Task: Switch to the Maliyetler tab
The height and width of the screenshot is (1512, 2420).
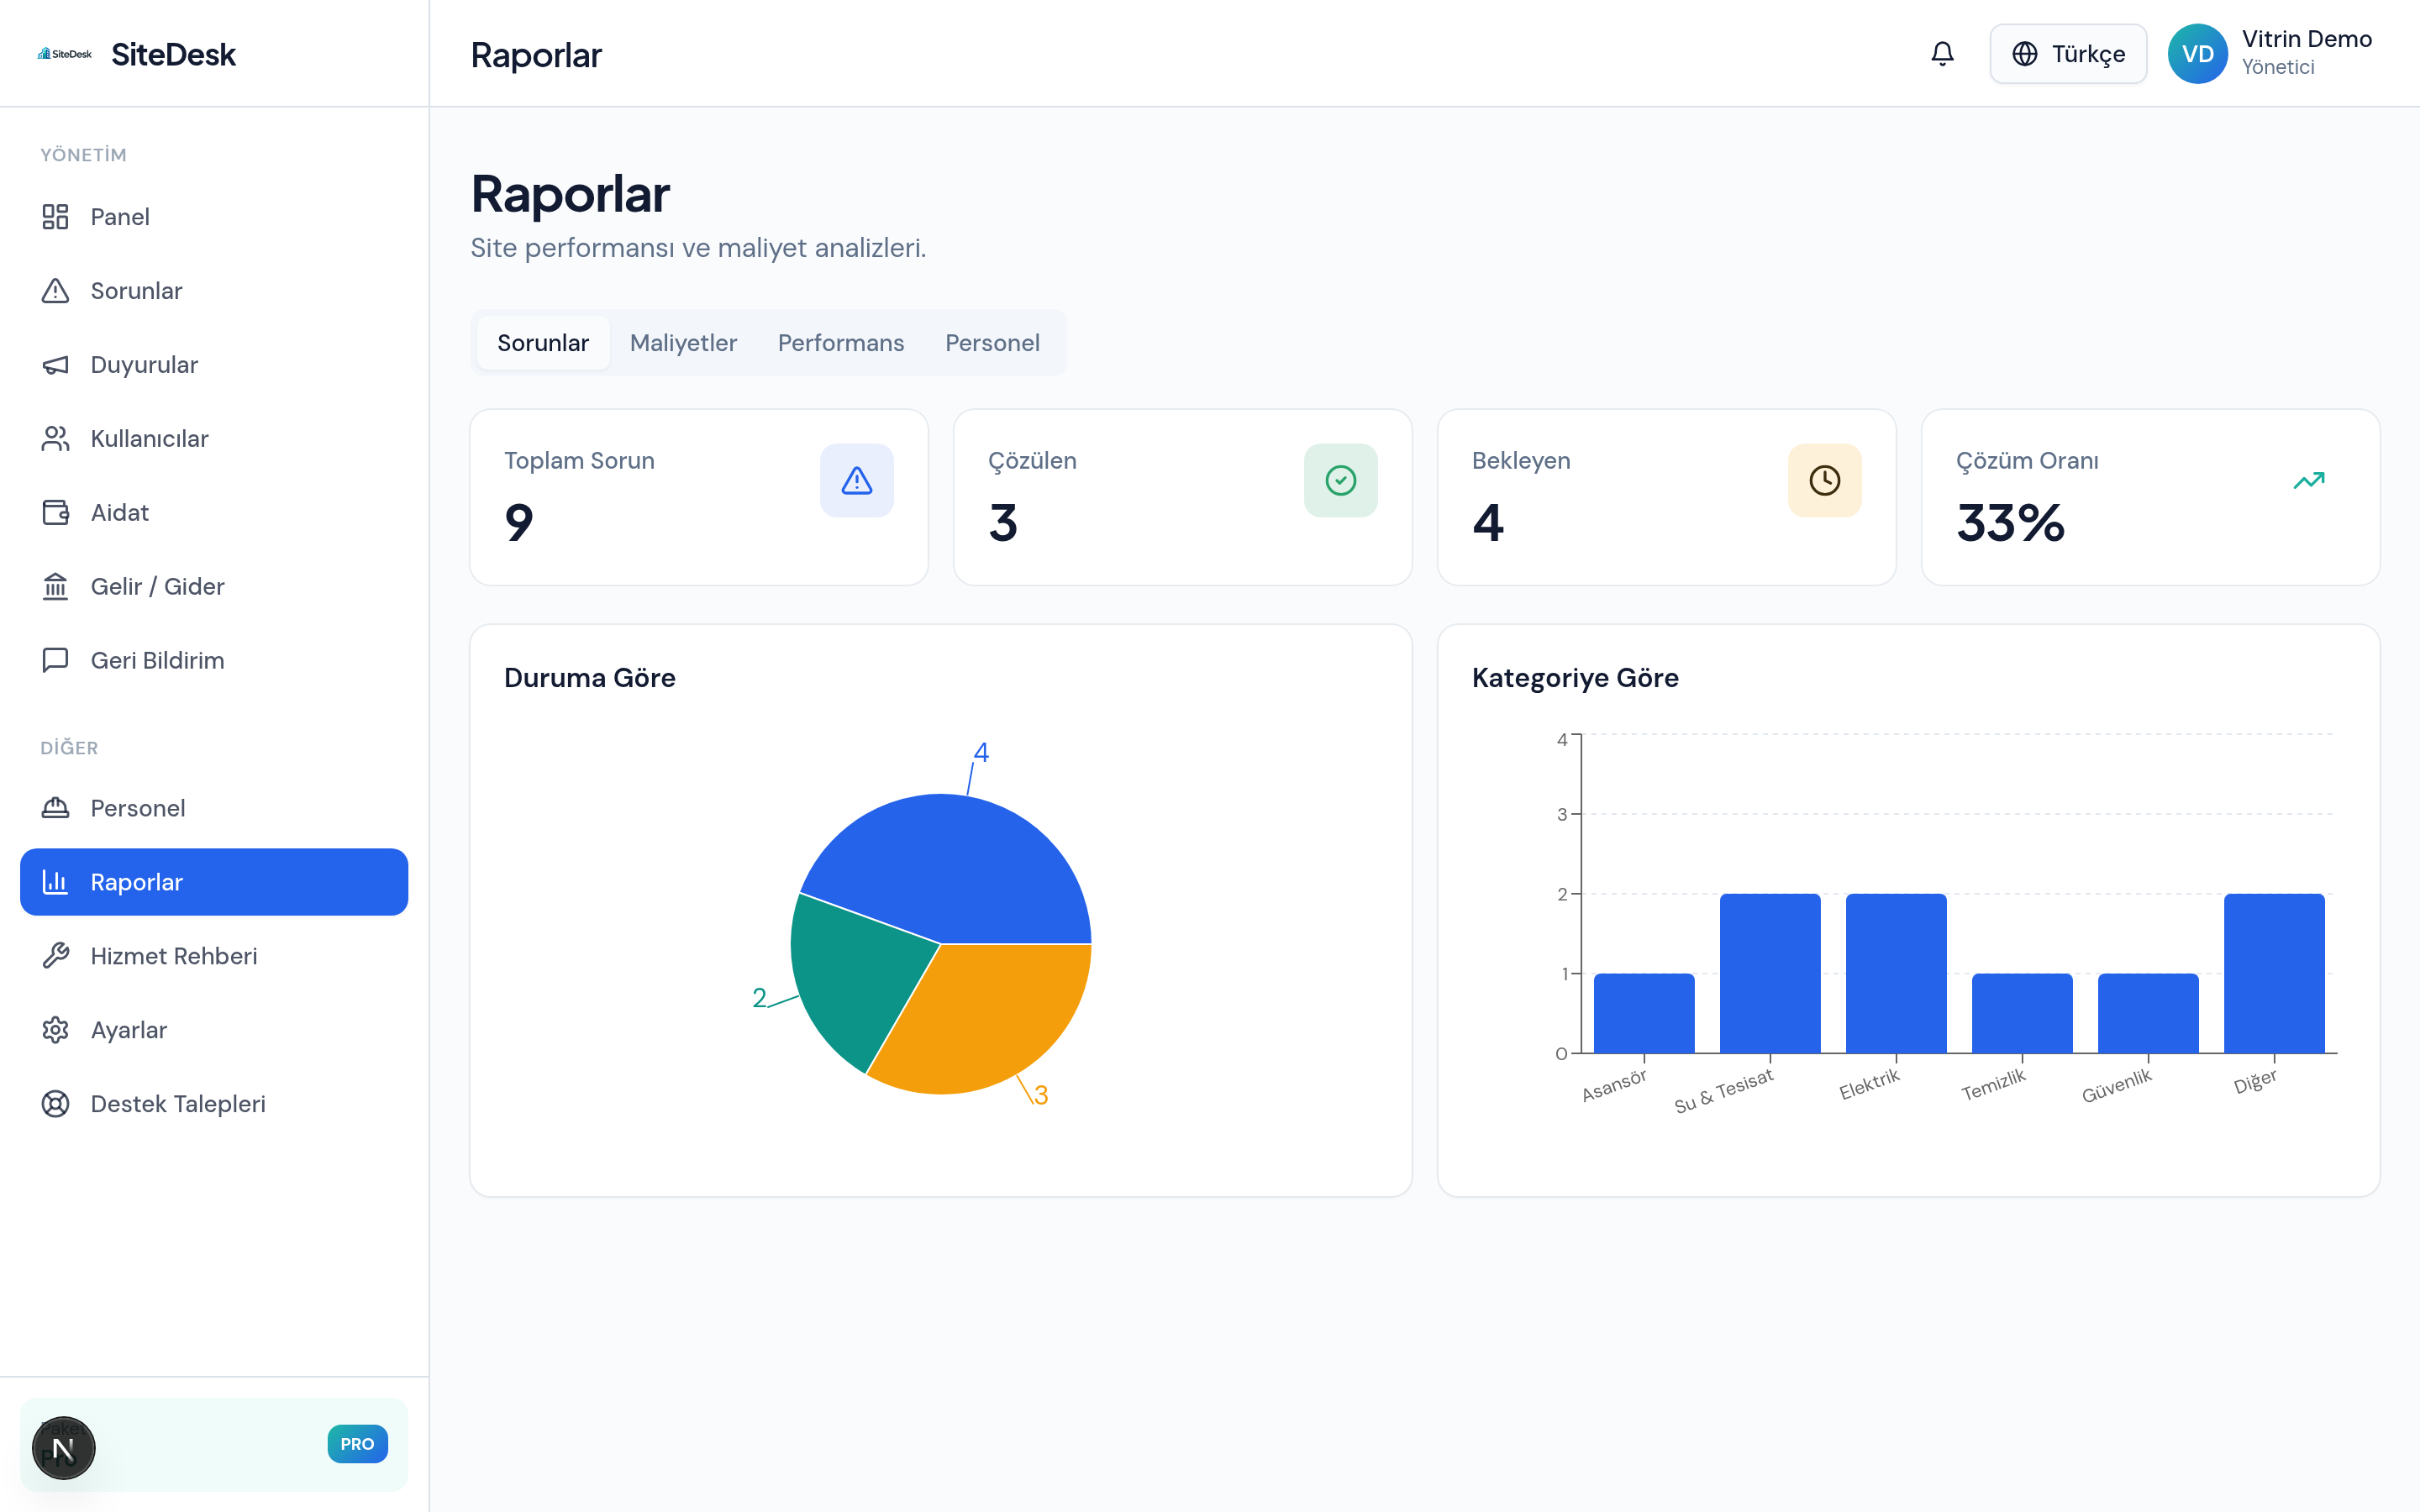Action: point(683,343)
